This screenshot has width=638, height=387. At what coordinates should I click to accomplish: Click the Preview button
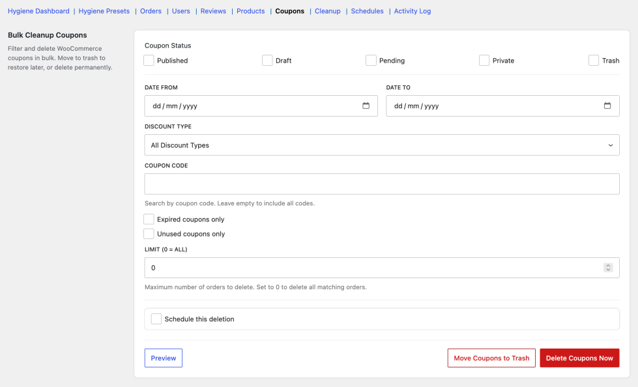(164, 358)
